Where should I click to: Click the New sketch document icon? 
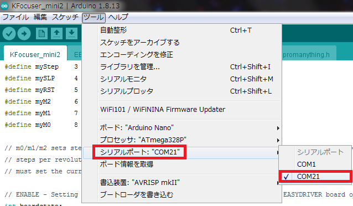point(41,34)
